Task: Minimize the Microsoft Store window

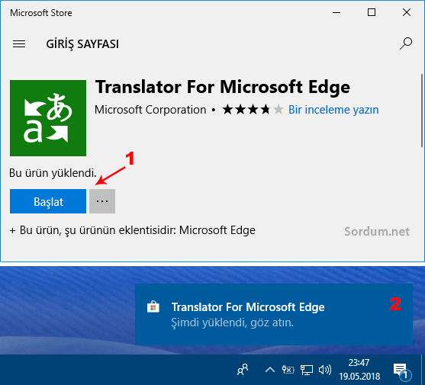Action: [336, 12]
